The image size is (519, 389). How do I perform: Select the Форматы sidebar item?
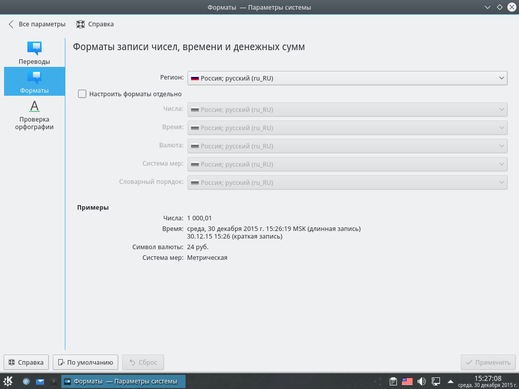(34, 82)
